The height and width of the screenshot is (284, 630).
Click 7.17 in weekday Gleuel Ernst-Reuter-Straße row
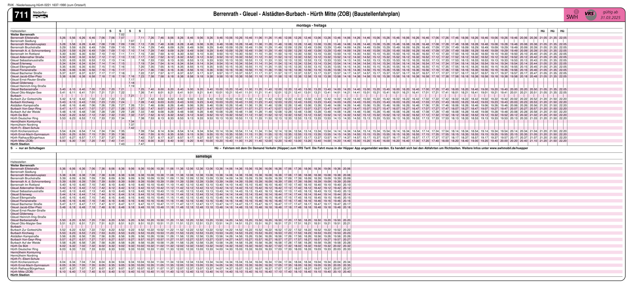pyautogui.click(x=131, y=80)
